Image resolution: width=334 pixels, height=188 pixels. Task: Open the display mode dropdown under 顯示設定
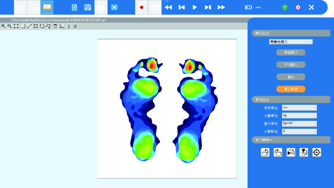291,42
